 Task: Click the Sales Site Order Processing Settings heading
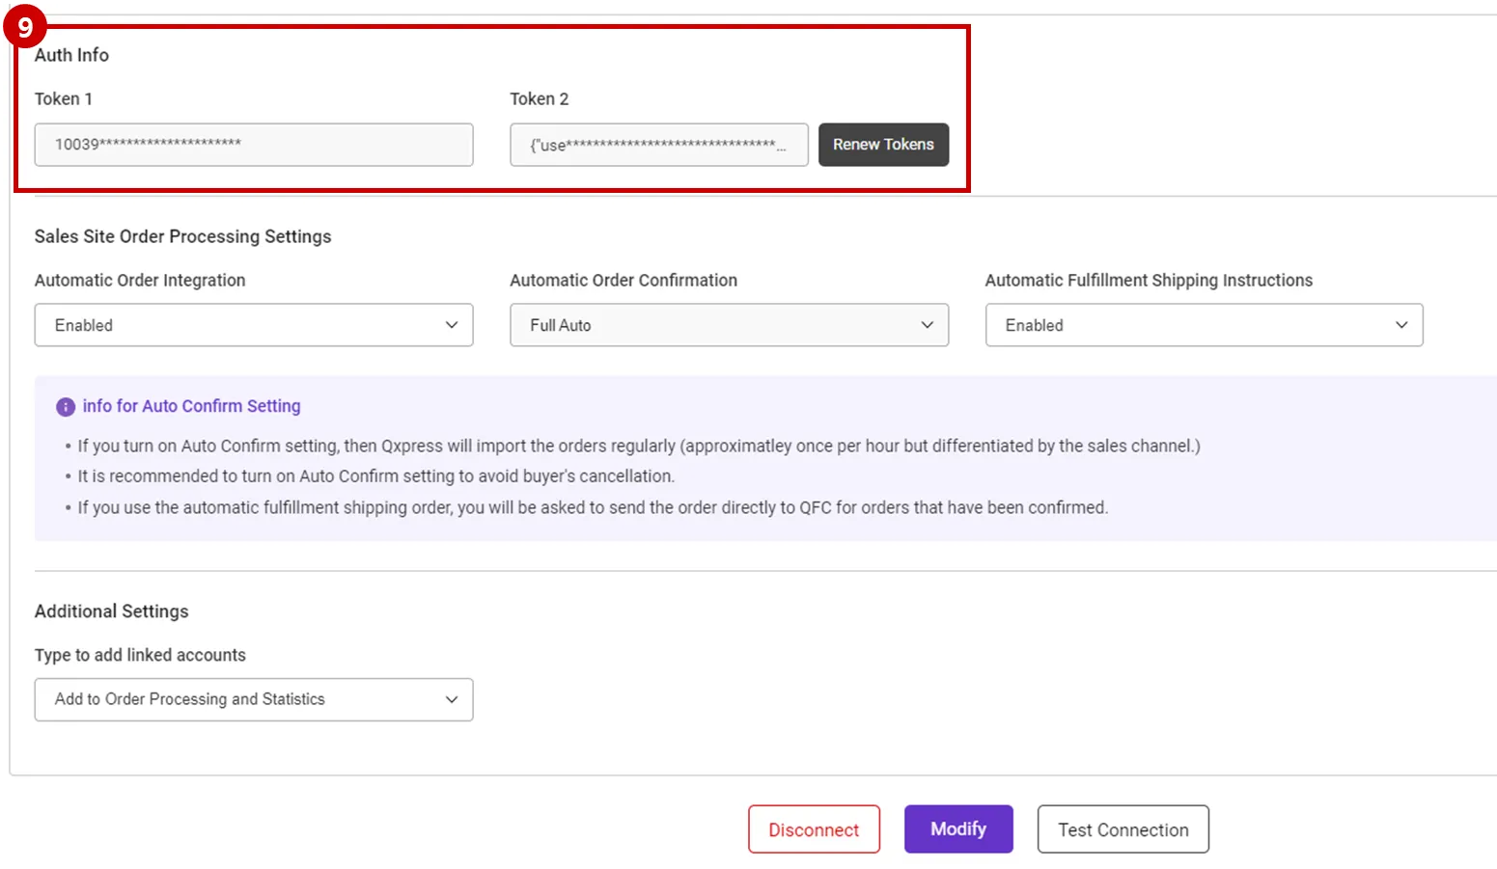click(x=182, y=236)
